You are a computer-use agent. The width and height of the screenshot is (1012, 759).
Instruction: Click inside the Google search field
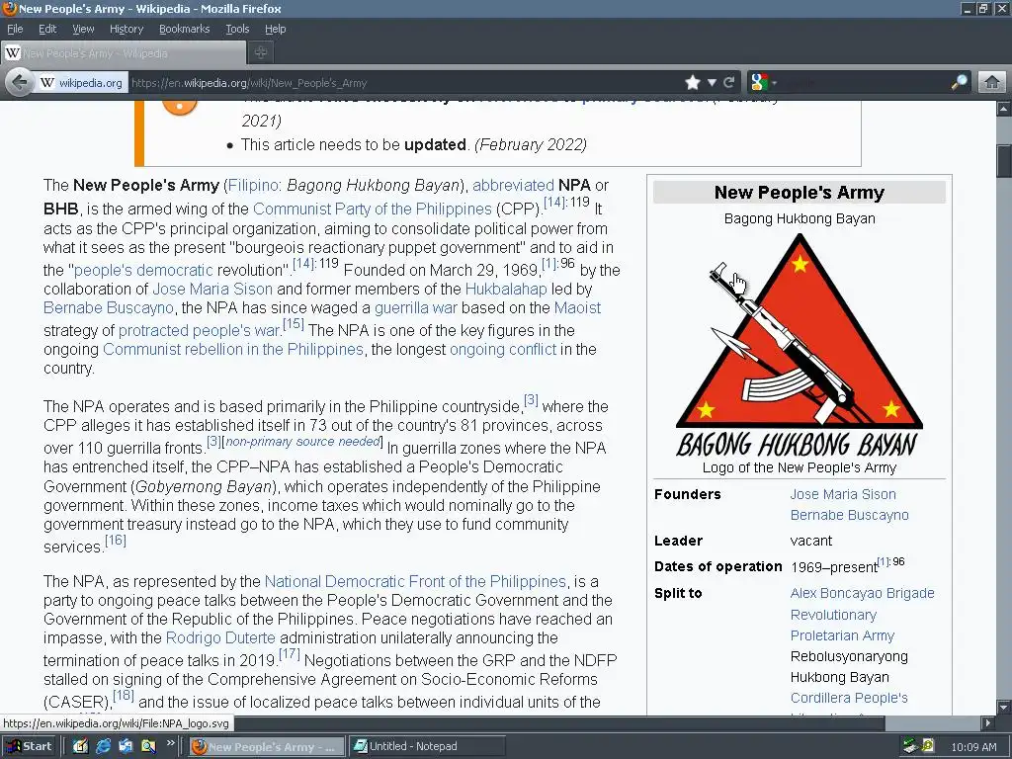pyautogui.click(x=865, y=83)
